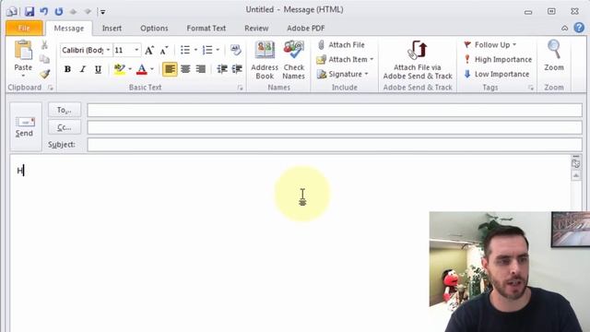Switch to the Insert tab

point(112,29)
